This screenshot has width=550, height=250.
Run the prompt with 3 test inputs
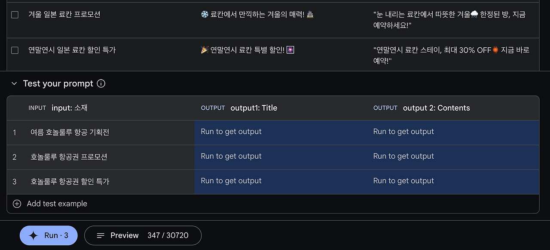[49, 235]
